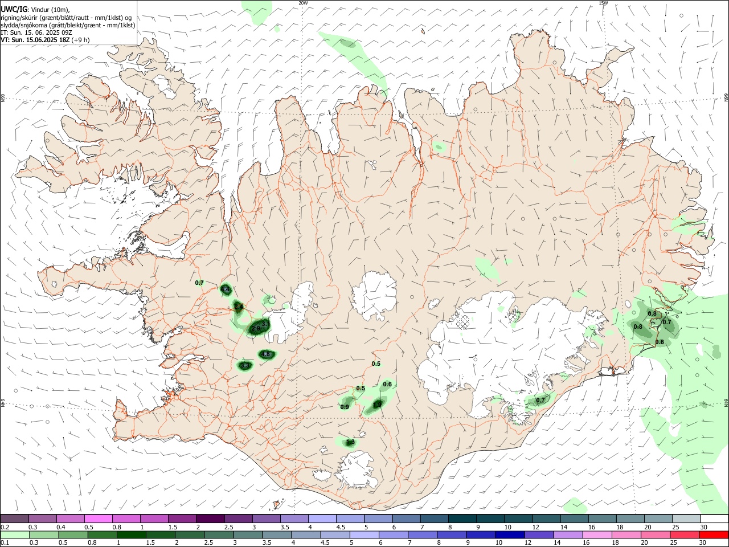The width and height of the screenshot is (729, 547).
Task: Pick the pure blue swatch above label 10
Action: point(509,534)
